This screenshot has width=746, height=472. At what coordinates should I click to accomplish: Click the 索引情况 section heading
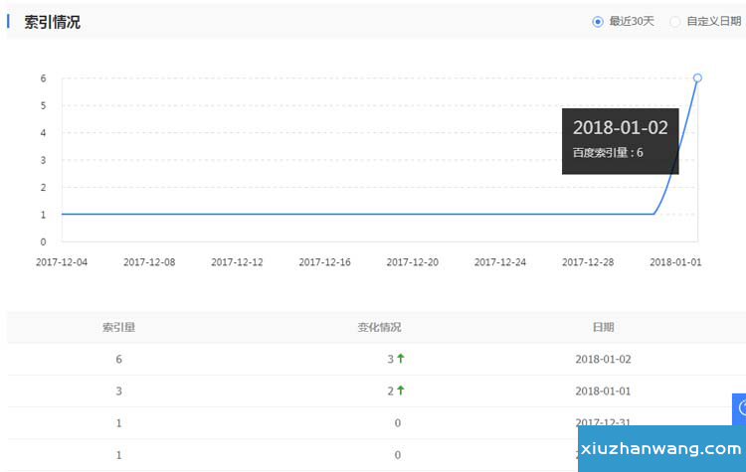pos(52,22)
